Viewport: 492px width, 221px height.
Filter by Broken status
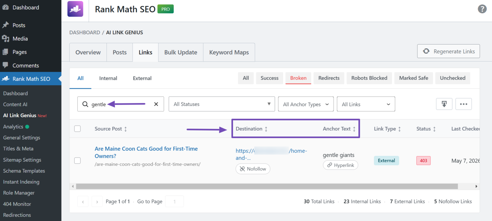point(298,78)
